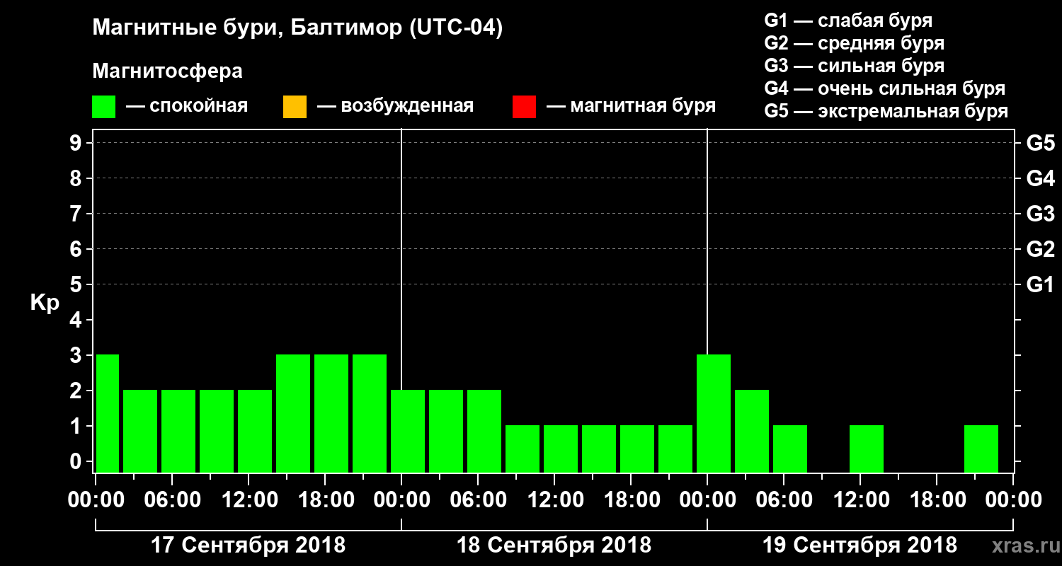
Task: Click the Kp 2 bar at 06:00 on 18 September
Action: 484,431
